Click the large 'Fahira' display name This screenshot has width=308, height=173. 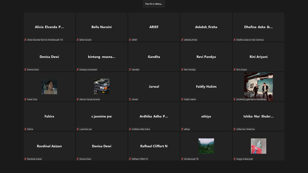coord(49,116)
